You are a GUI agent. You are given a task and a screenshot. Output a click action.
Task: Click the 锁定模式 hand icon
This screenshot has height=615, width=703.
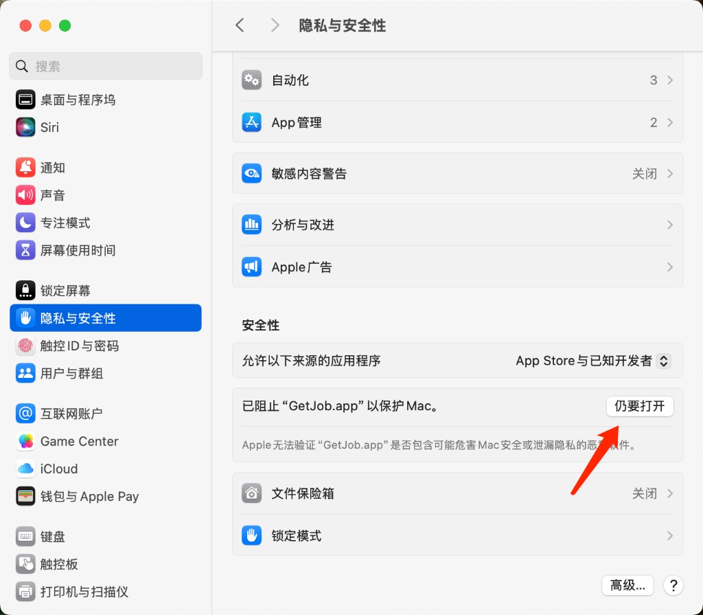pos(251,535)
